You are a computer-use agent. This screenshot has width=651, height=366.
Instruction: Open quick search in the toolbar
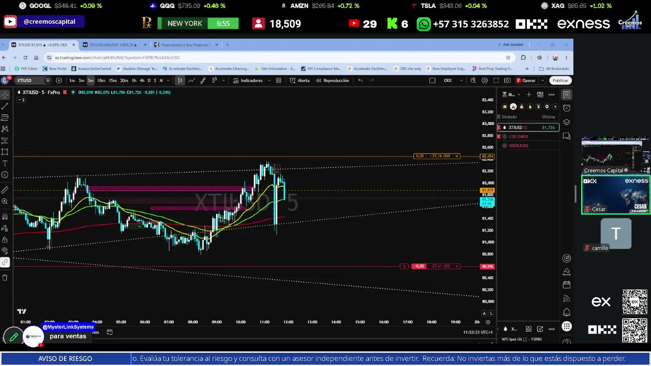pos(473,80)
